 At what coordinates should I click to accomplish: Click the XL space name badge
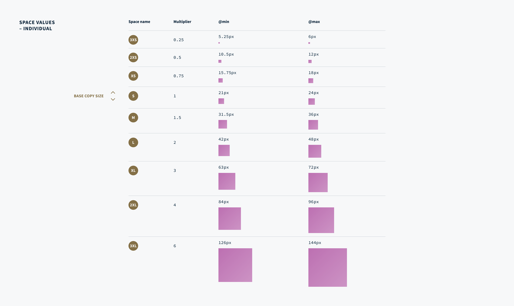(x=133, y=170)
